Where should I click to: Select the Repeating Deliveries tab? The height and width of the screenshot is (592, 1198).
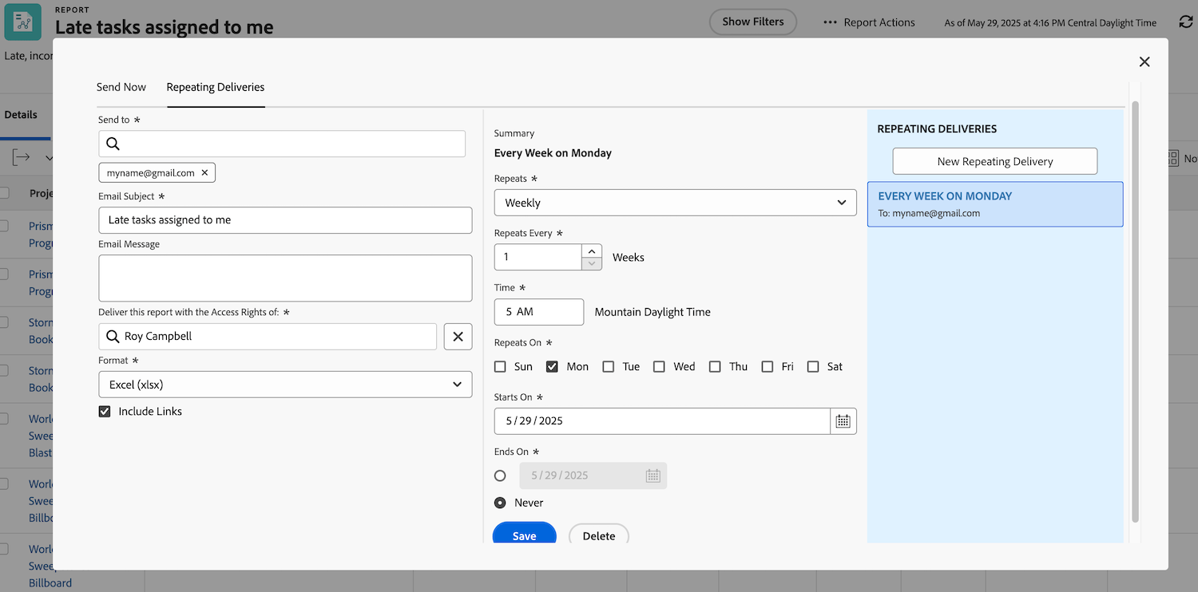point(215,87)
